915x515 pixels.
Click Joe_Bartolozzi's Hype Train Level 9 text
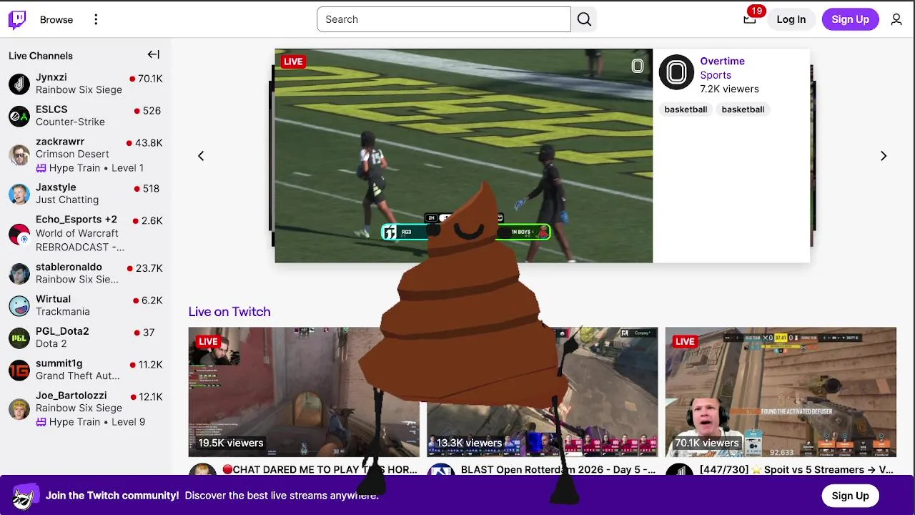[91, 422]
